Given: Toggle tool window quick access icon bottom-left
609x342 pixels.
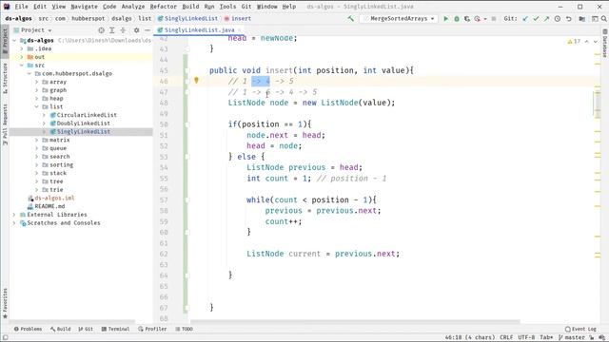Looking at the screenshot, I should coord(5,337).
